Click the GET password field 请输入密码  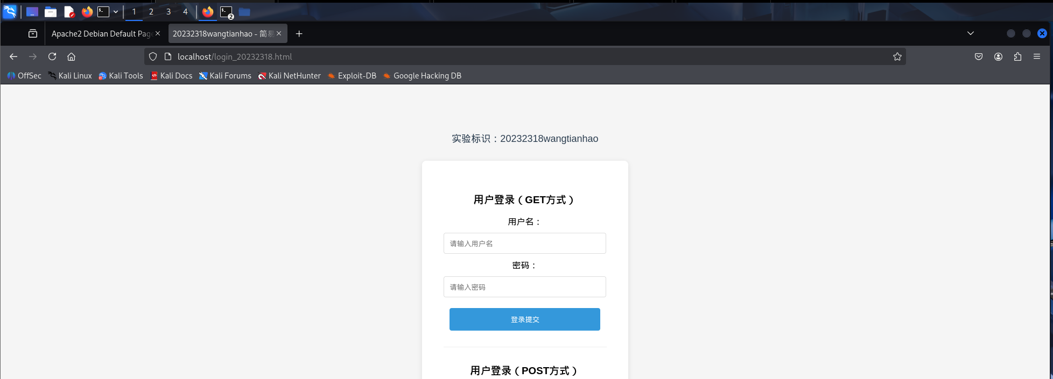pos(525,287)
